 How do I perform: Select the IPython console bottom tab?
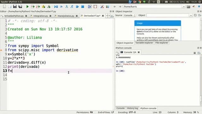[x=148, y=108]
